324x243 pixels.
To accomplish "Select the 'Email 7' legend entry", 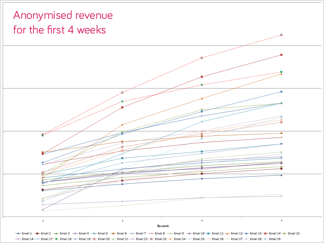I will click(138, 233).
